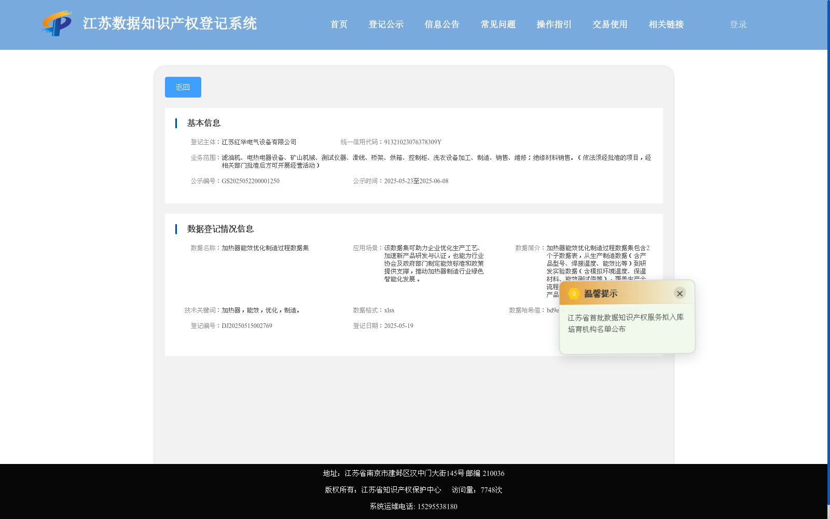
Task: Click the 江苏数据知识产权登记系统 title
Action: [x=170, y=23]
